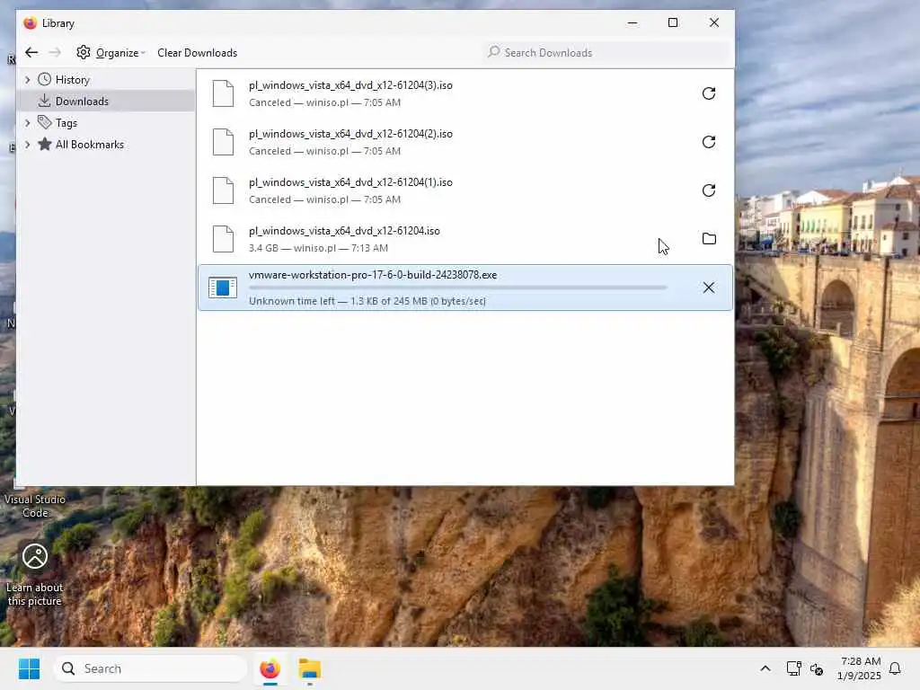
Task: Retry download of 61204(2).iso
Action: coord(709,143)
